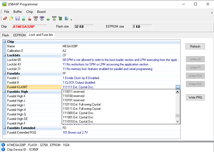Screen dimensions: 214x152
Task: Click the value 1:CLOCK Output disabled
Action: [x=79, y=83]
